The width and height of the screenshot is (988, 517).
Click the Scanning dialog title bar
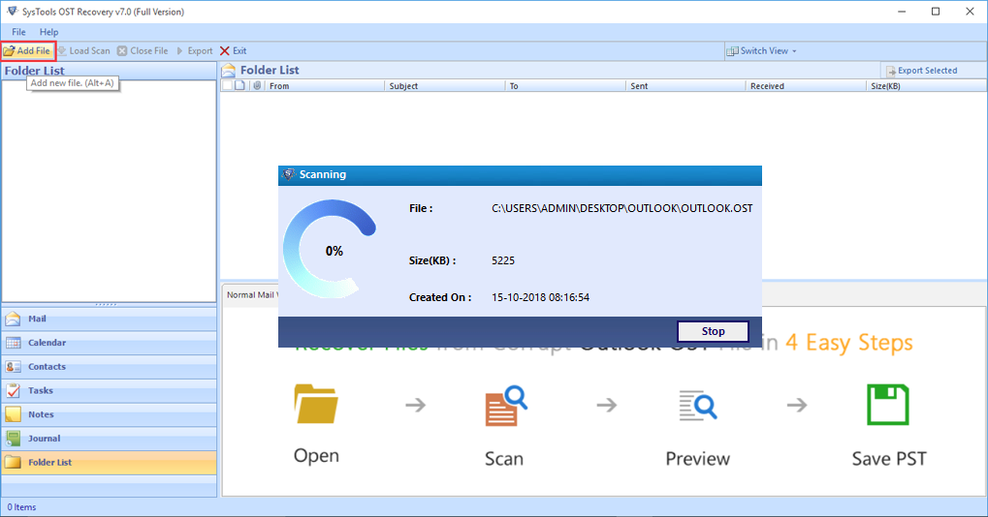point(520,175)
